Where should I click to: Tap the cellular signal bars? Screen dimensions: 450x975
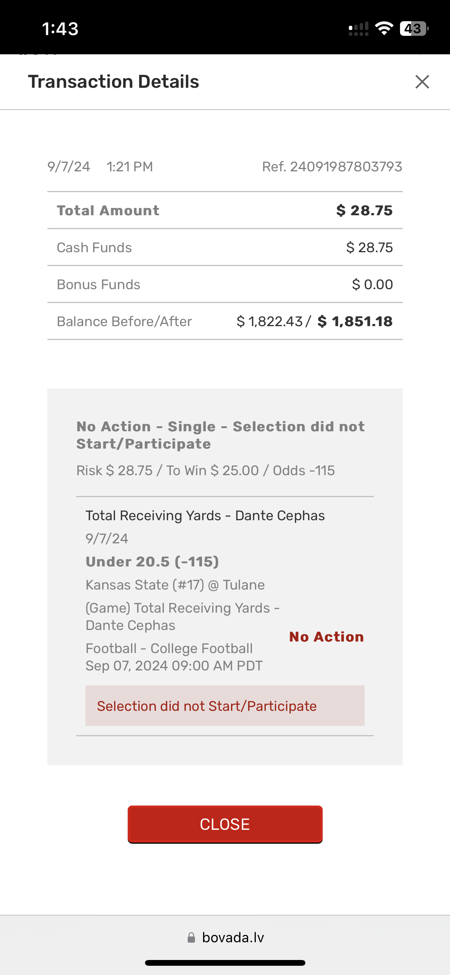(x=358, y=29)
